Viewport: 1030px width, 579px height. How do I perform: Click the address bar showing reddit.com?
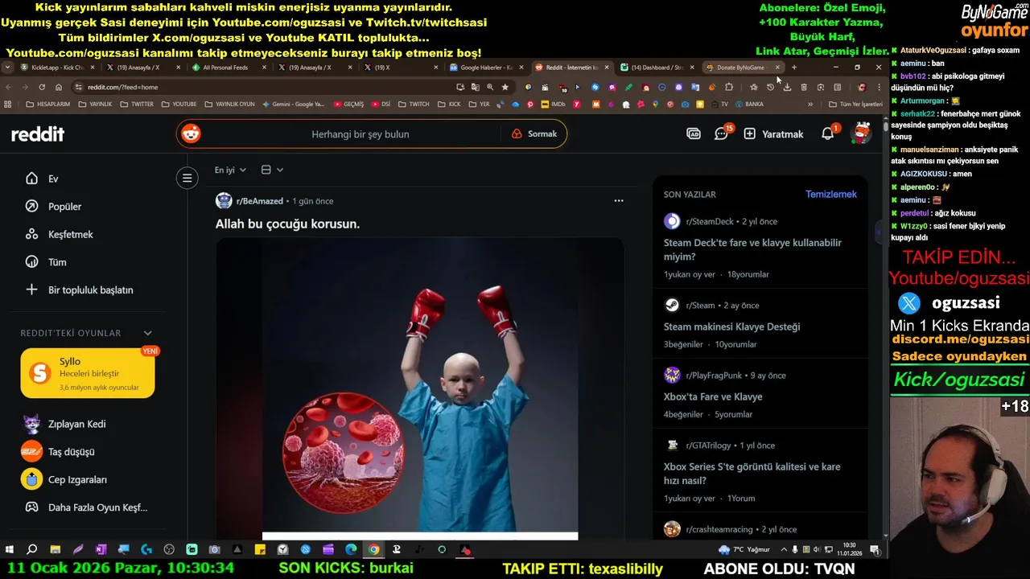point(266,87)
